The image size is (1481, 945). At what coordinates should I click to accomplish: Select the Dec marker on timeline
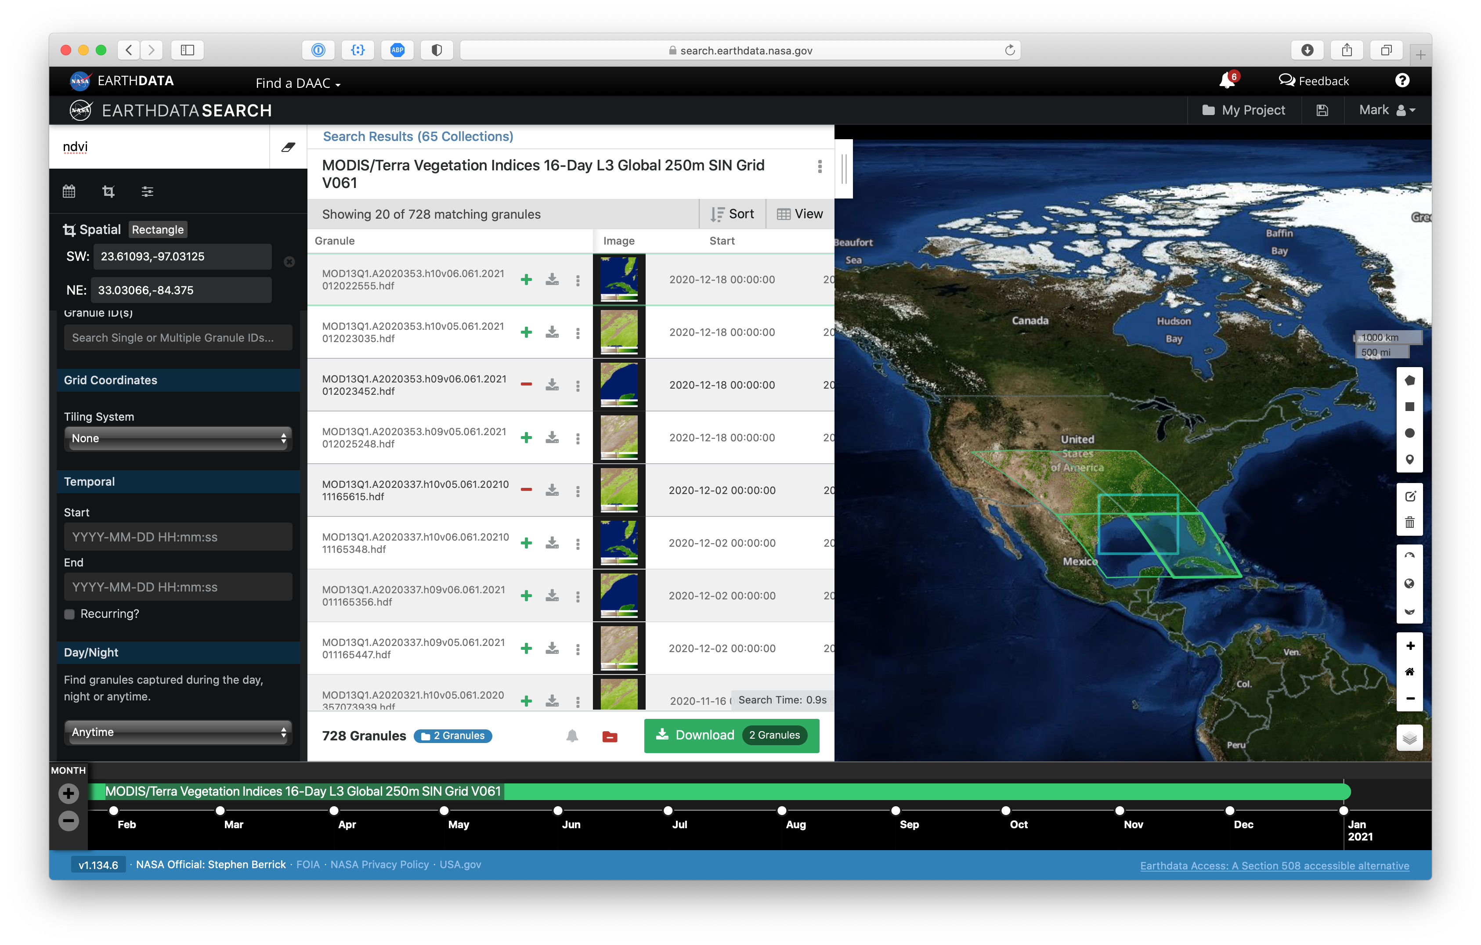tap(1229, 811)
